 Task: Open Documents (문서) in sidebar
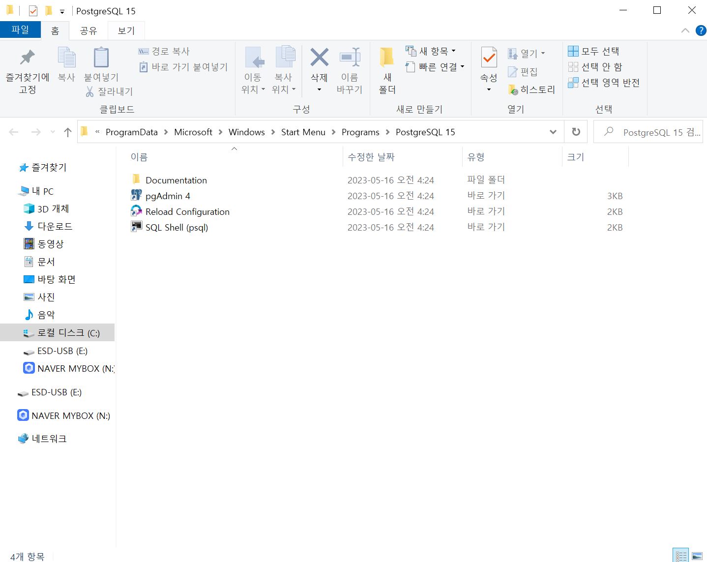pyautogui.click(x=39, y=262)
